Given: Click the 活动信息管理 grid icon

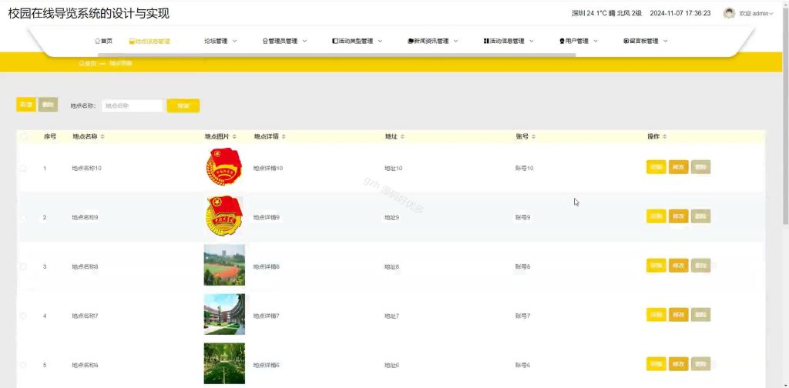Looking at the screenshot, I should point(486,42).
